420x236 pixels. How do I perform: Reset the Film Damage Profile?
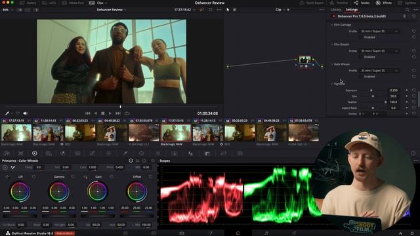(x=414, y=31)
